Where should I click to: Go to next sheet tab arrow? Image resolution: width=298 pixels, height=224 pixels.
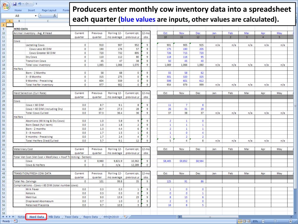tap(10, 217)
